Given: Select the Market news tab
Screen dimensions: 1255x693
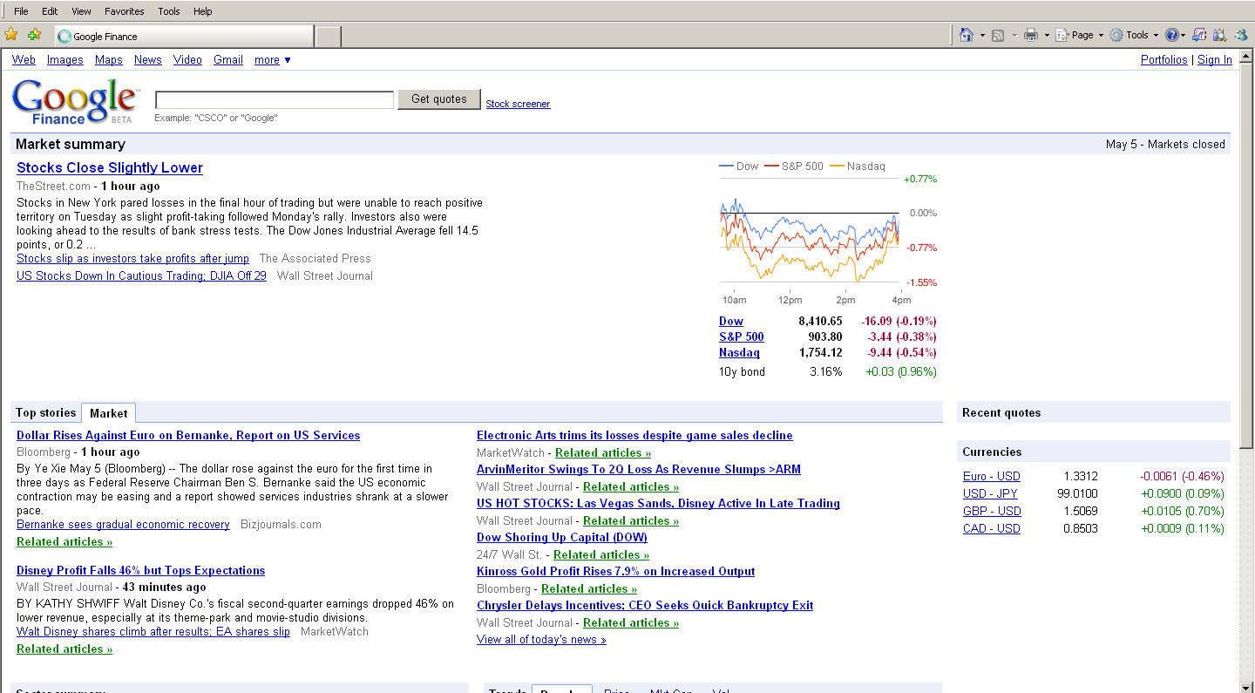Looking at the screenshot, I should tap(108, 413).
